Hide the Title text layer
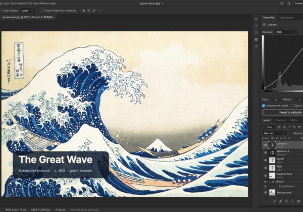The width and height of the screenshot is (303, 212). 266,168
